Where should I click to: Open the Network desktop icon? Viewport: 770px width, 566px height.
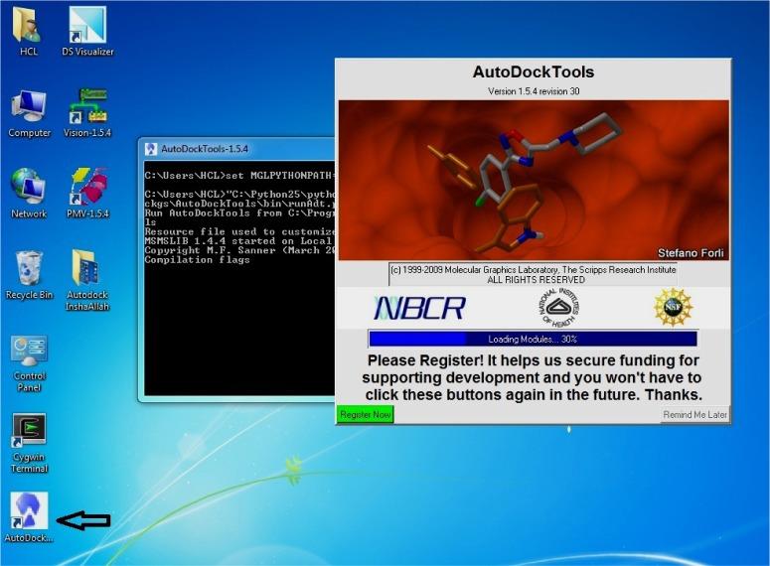click(29, 190)
